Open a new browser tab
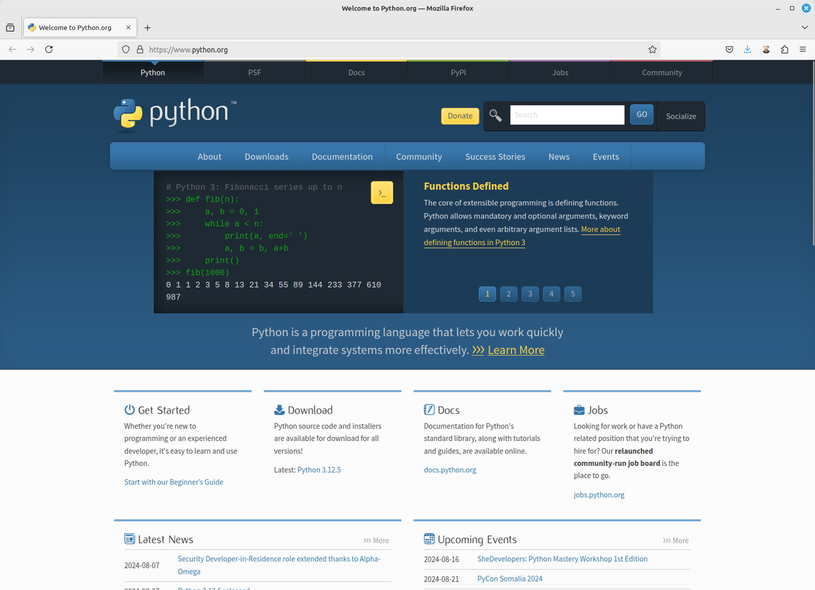 148,28
